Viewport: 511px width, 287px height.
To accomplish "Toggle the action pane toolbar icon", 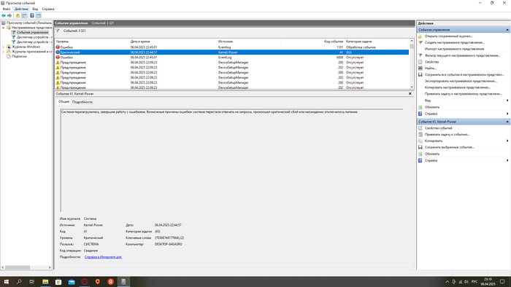I will 39,15.
